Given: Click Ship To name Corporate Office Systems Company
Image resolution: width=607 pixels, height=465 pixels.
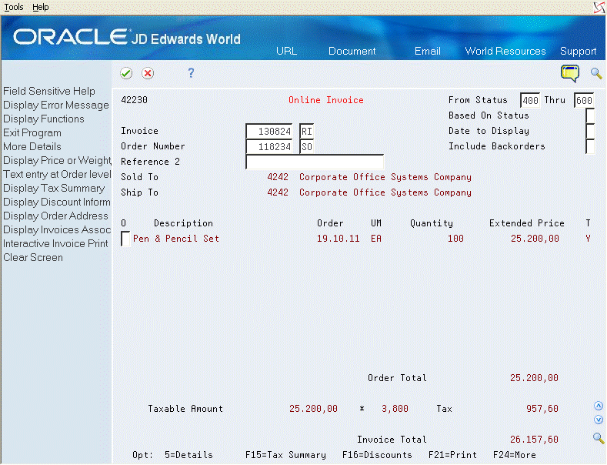Looking at the screenshot, I should (385, 192).
